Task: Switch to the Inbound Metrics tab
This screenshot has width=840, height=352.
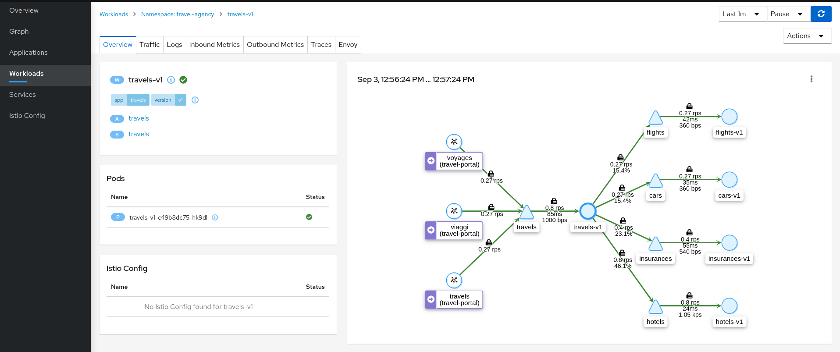Action: [x=214, y=45]
